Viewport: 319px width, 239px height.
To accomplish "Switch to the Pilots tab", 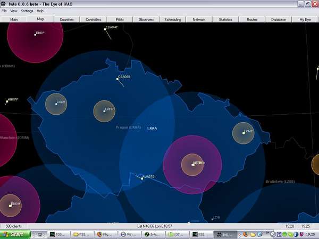I will point(120,19).
